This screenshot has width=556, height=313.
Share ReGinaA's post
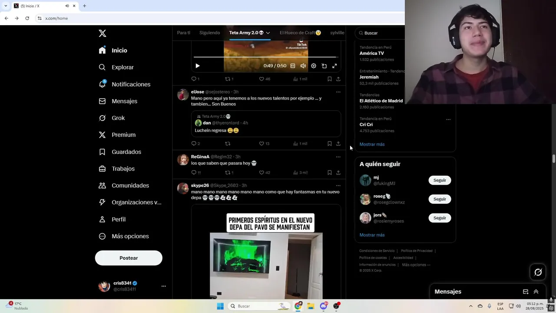click(338, 173)
